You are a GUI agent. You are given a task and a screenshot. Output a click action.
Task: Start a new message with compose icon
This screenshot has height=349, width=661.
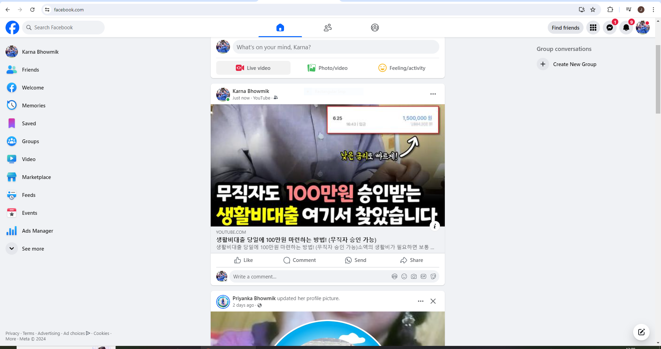pyautogui.click(x=641, y=332)
